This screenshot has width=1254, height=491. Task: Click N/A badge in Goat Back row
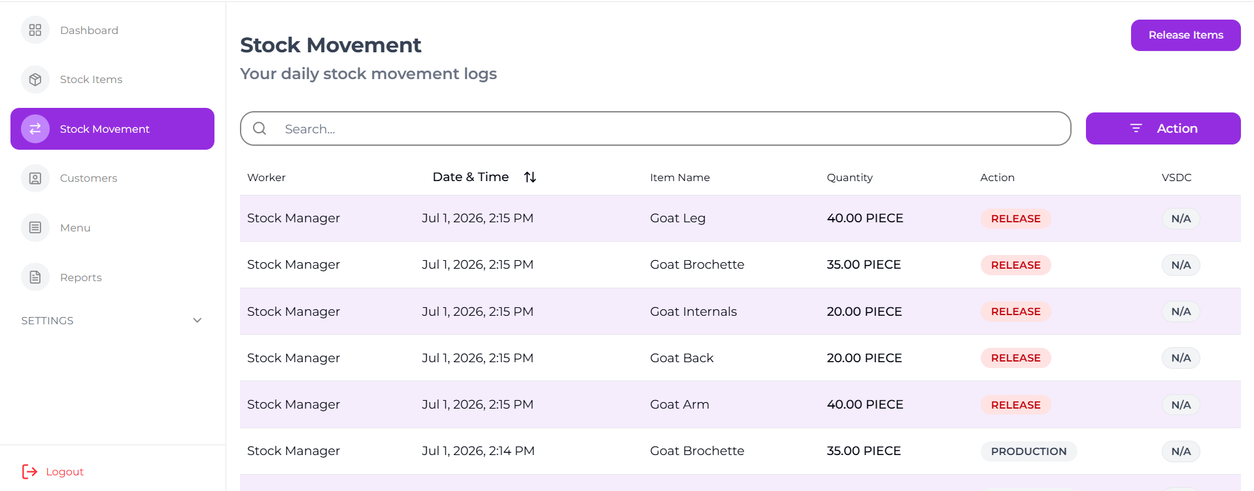coord(1181,358)
